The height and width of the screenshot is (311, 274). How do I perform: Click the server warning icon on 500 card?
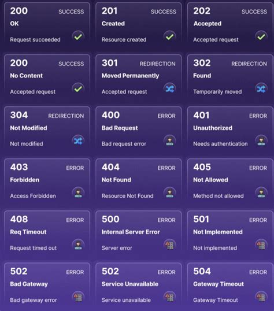point(169,245)
